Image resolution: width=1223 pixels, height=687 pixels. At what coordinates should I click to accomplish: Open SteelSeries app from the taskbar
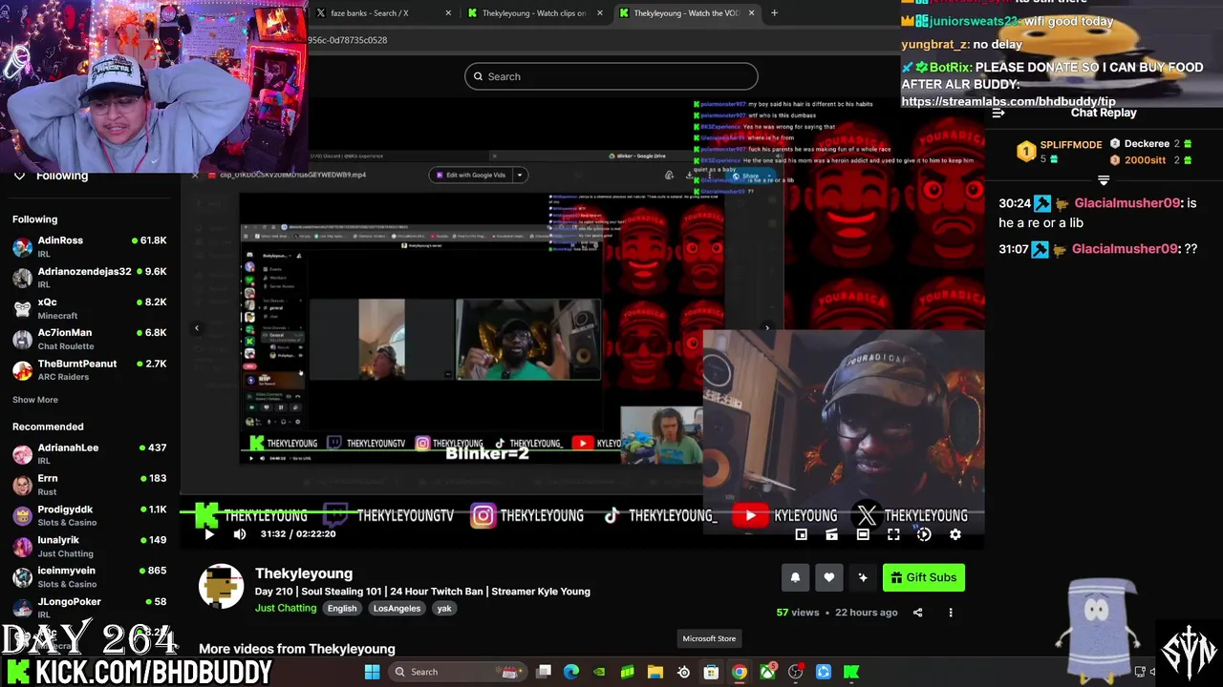(x=683, y=672)
